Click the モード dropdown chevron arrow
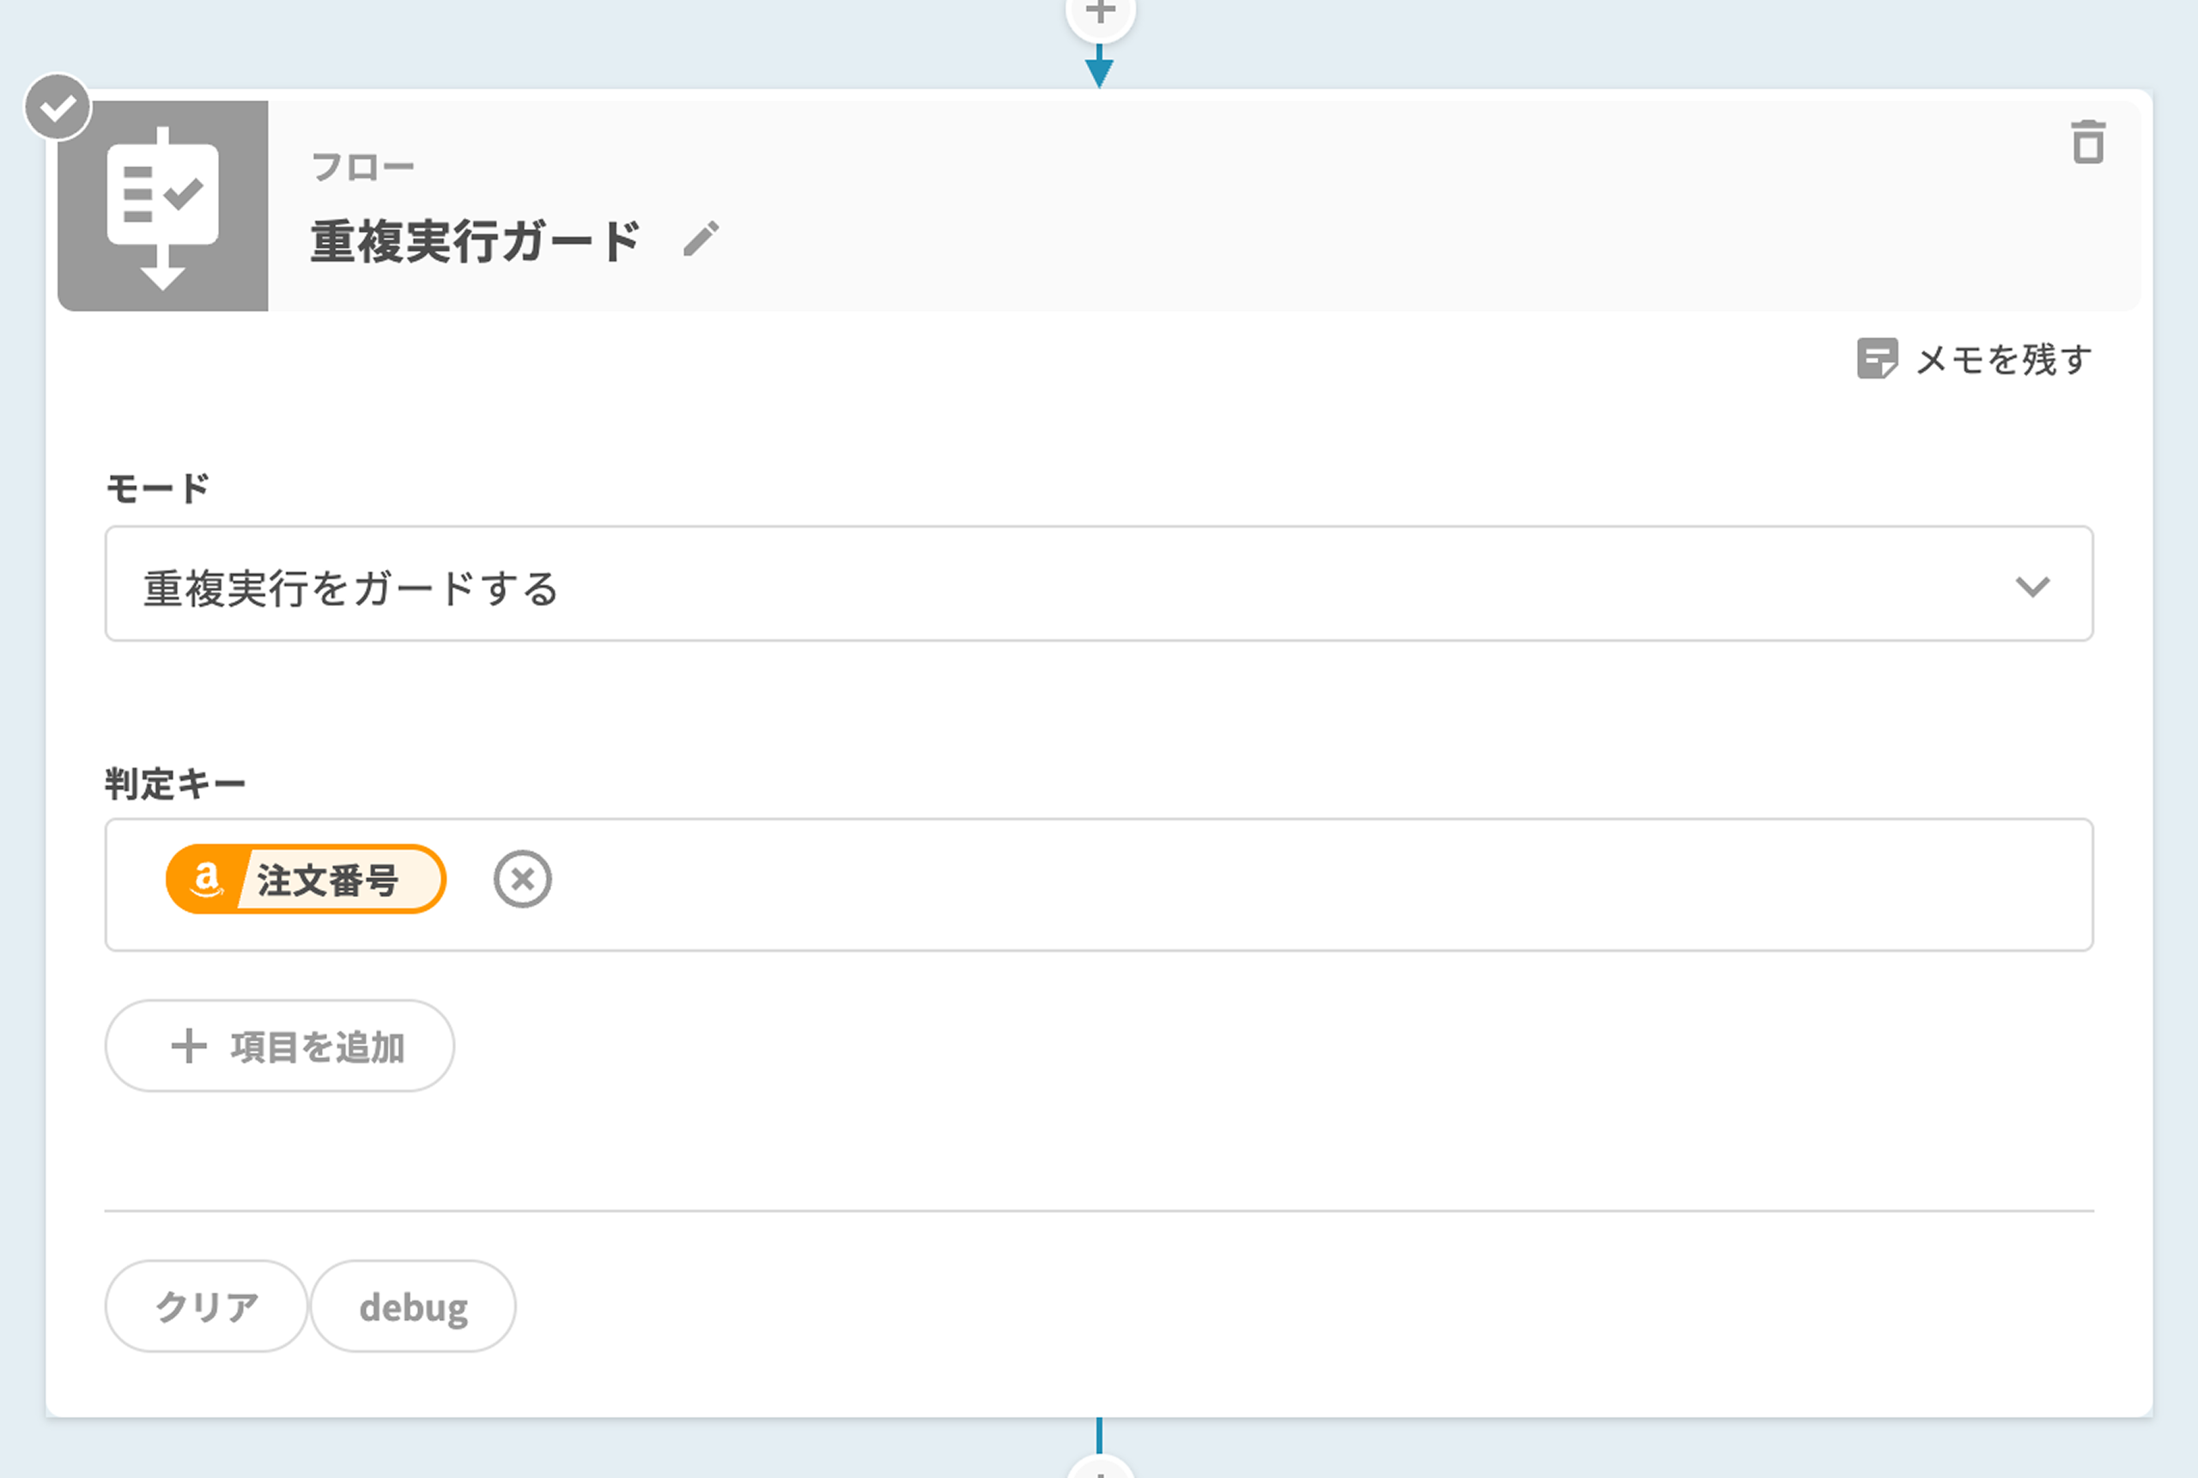 pyautogui.click(x=2032, y=586)
